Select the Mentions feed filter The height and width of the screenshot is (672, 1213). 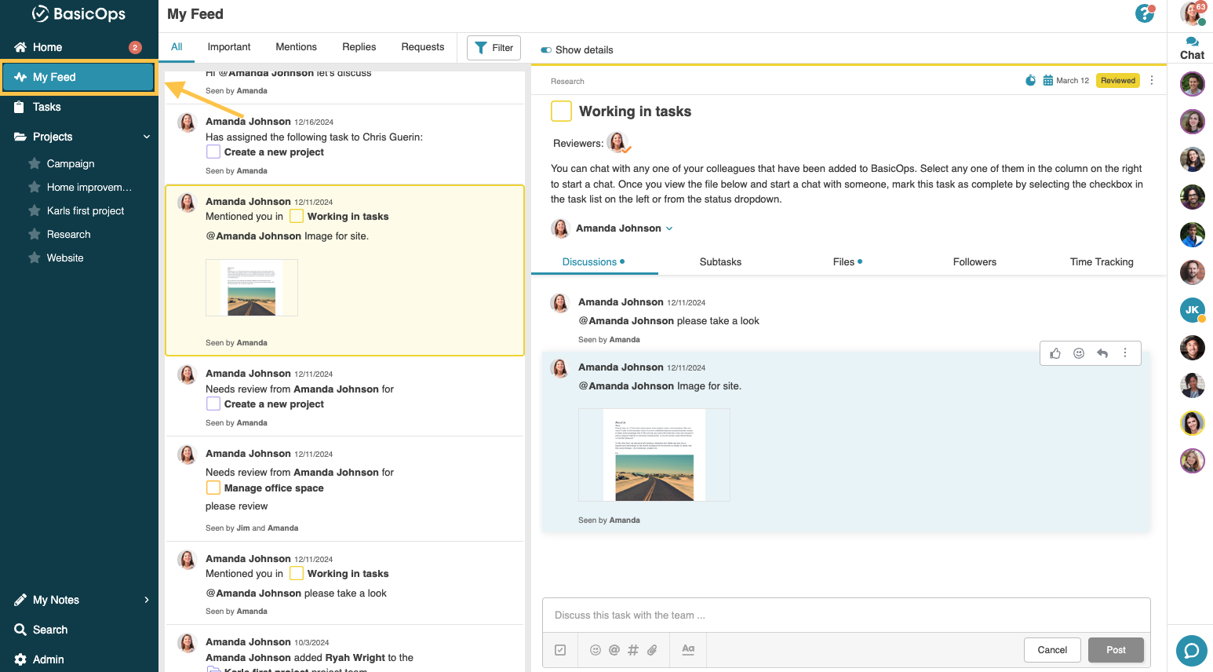pos(296,47)
